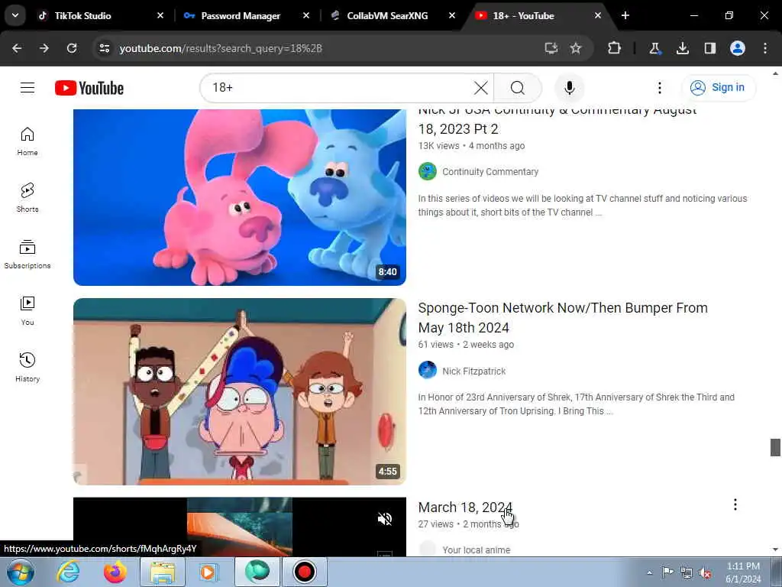Start voice search with microphone icon

570,88
